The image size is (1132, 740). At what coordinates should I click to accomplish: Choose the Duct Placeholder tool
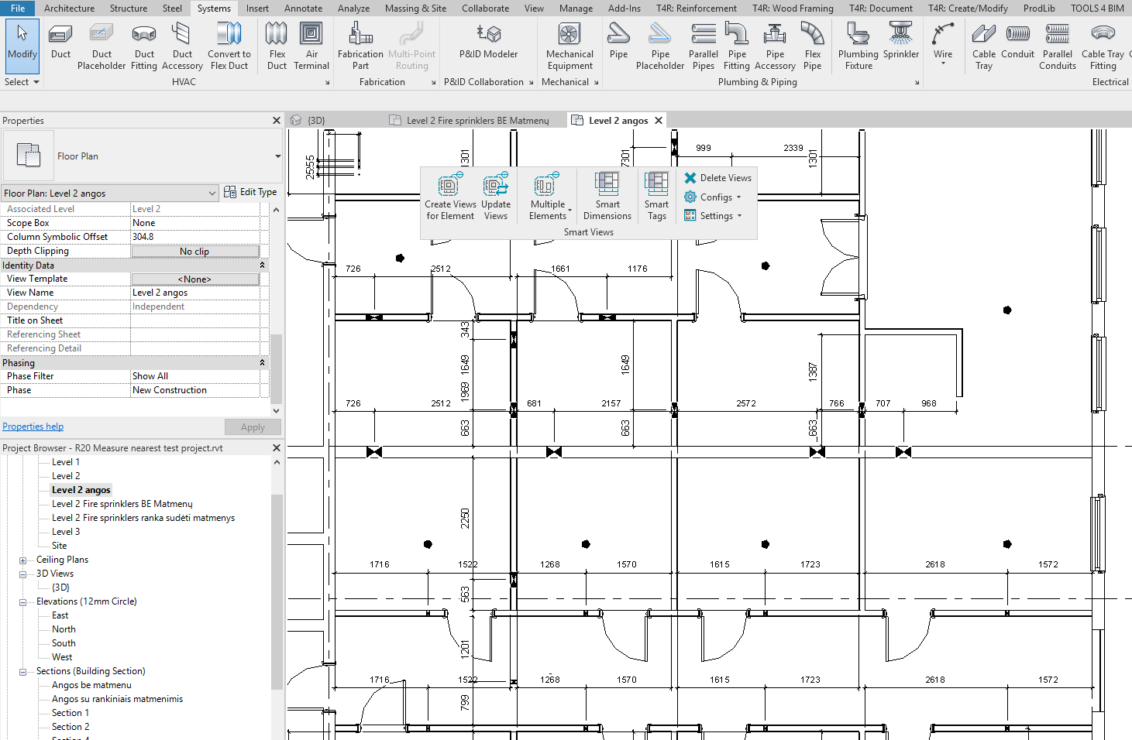(102, 46)
